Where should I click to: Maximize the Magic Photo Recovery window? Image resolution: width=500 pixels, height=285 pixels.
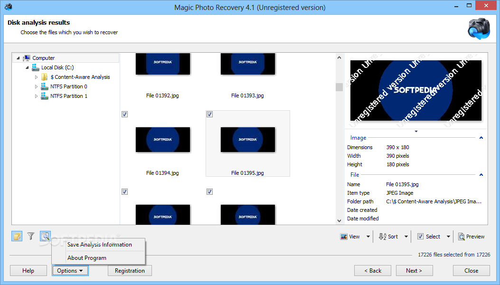[x=469, y=5]
